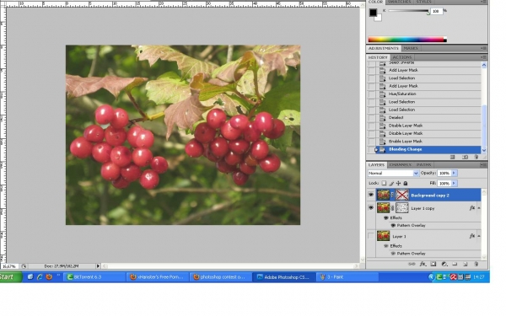Click the Internet Explorer quick launch icon
The image size is (506, 316).
(x=40, y=276)
